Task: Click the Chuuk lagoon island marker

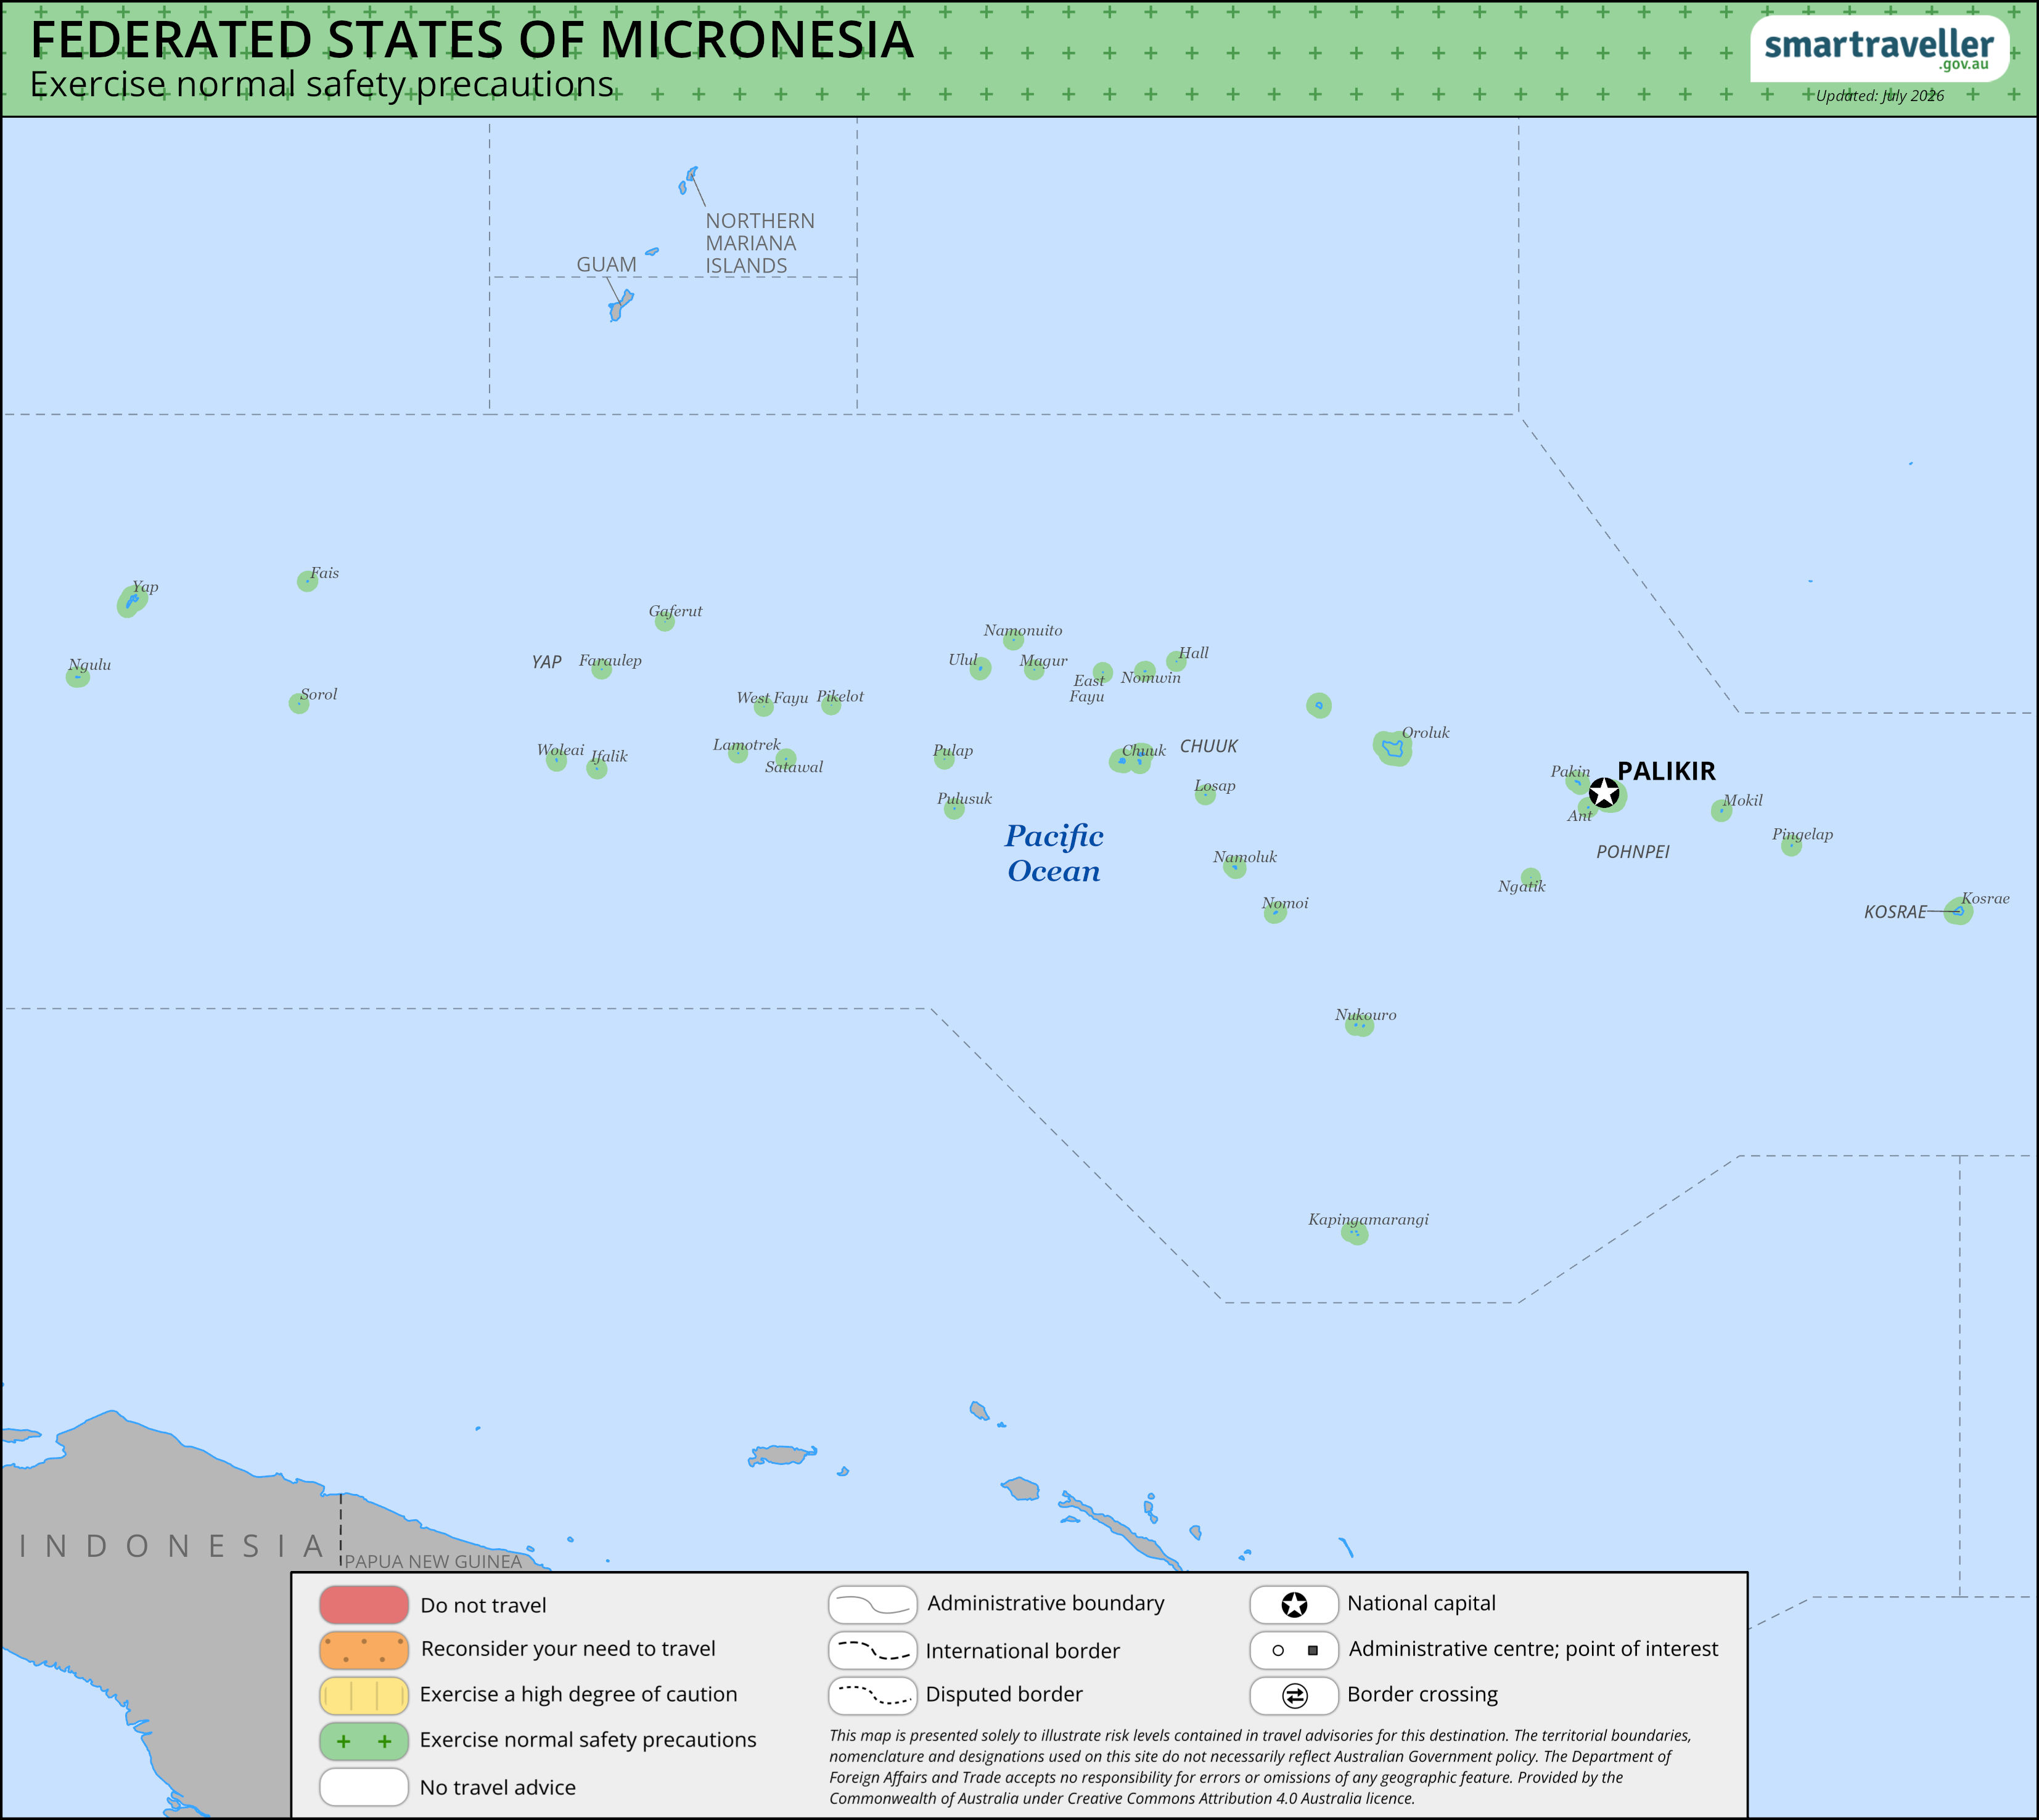Action: pos(1131,760)
